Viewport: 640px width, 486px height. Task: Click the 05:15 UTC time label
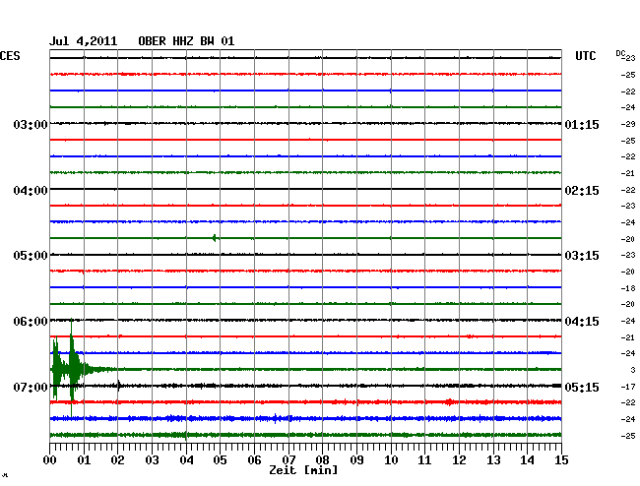pos(582,387)
